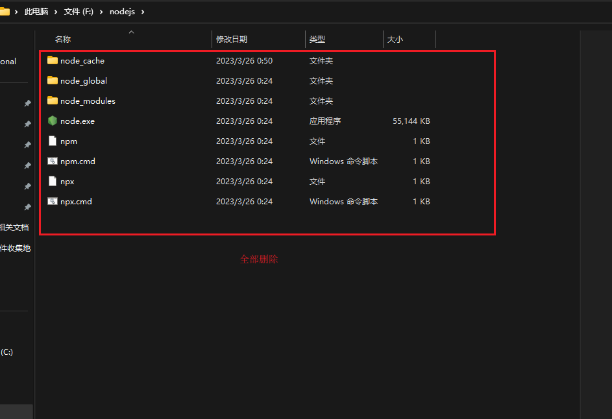Expand the chevron after 文件 (F:) breadcrumb

[101, 12]
